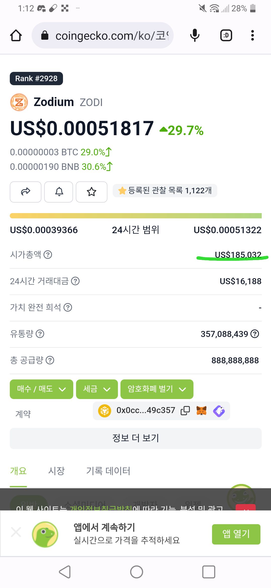This screenshot has width=271, height=588.
Task: Switch to the 기록 데이터 tab
Action: (x=108, y=471)
